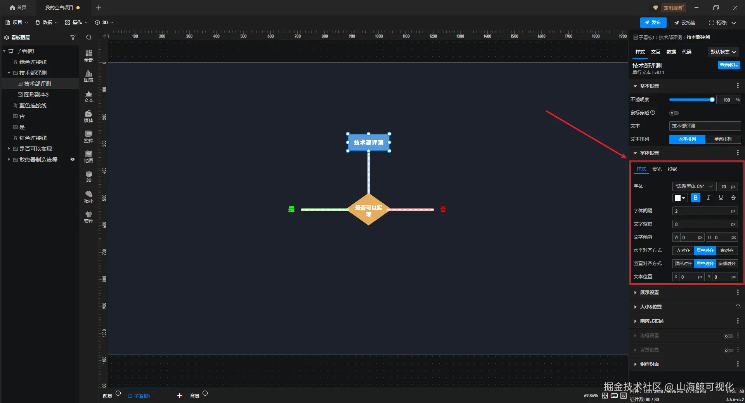Click the 预览 preview button
Screen dimensions: 745x403
pos(718,22)
